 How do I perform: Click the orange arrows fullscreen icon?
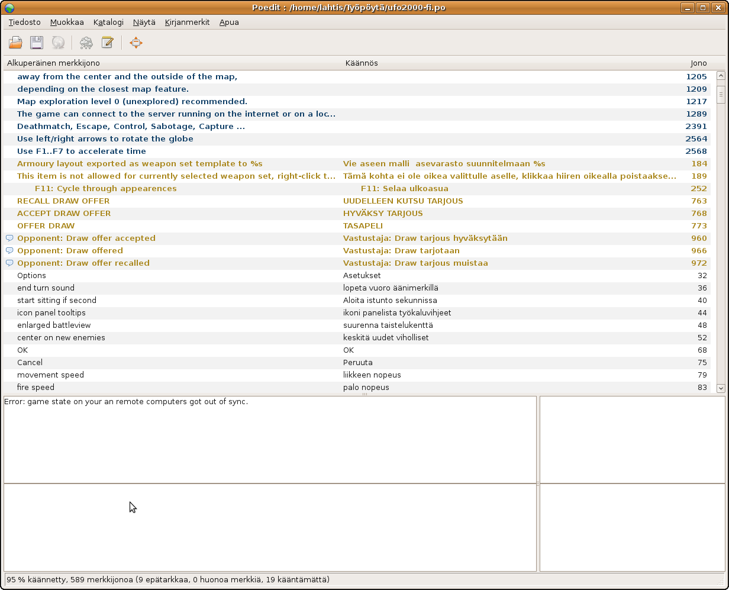[x=136, y=43]
